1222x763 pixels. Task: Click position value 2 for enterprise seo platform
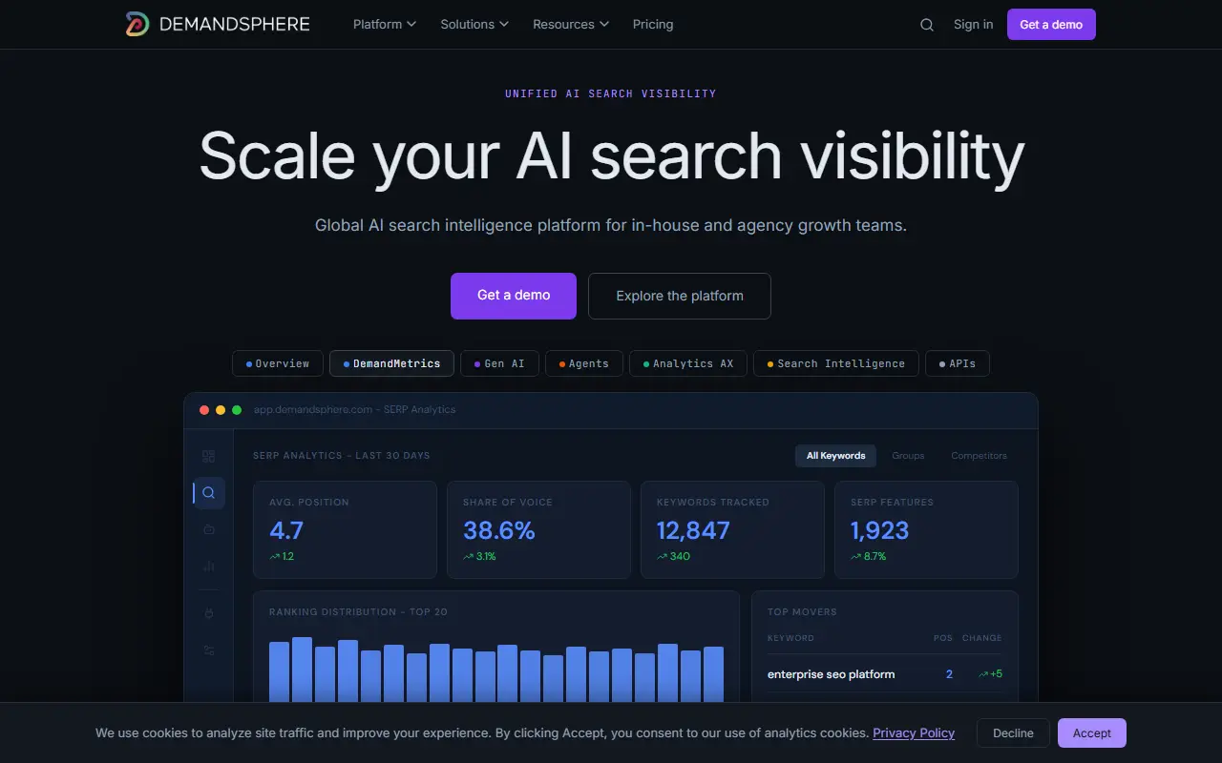(x=949, y=674)
